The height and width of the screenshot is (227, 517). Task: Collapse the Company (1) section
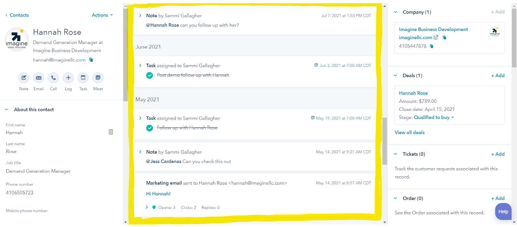[x=396, y=12]
